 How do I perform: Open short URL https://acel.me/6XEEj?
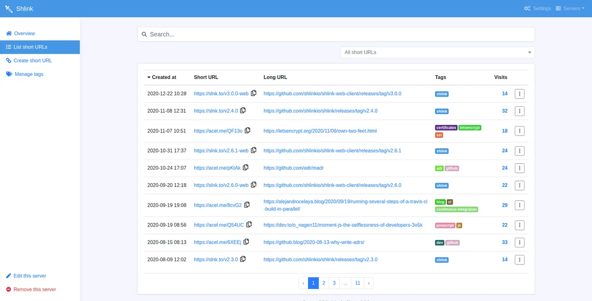point(217,242)
